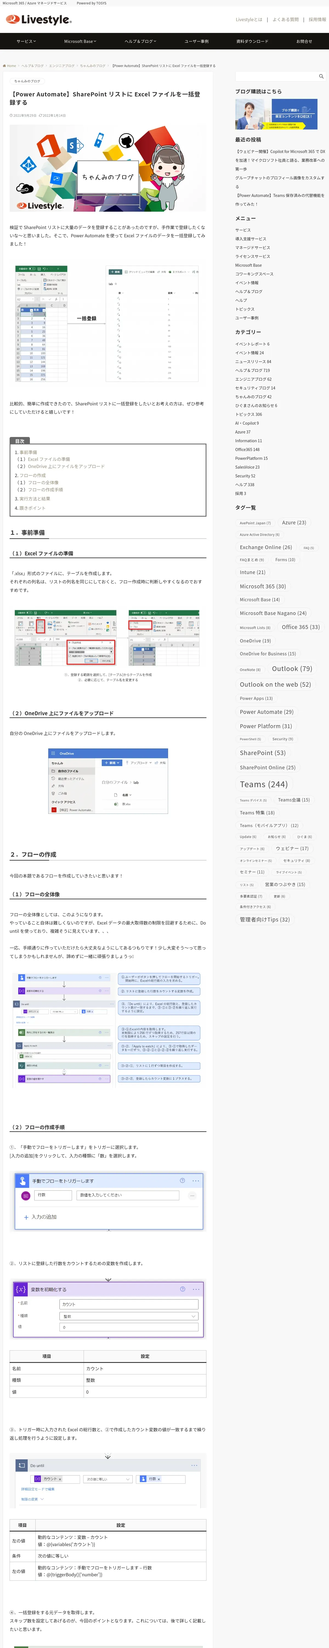Open AI・Copilot category link
This screenshot has height=1648, width=329.
tap(246, 423)
